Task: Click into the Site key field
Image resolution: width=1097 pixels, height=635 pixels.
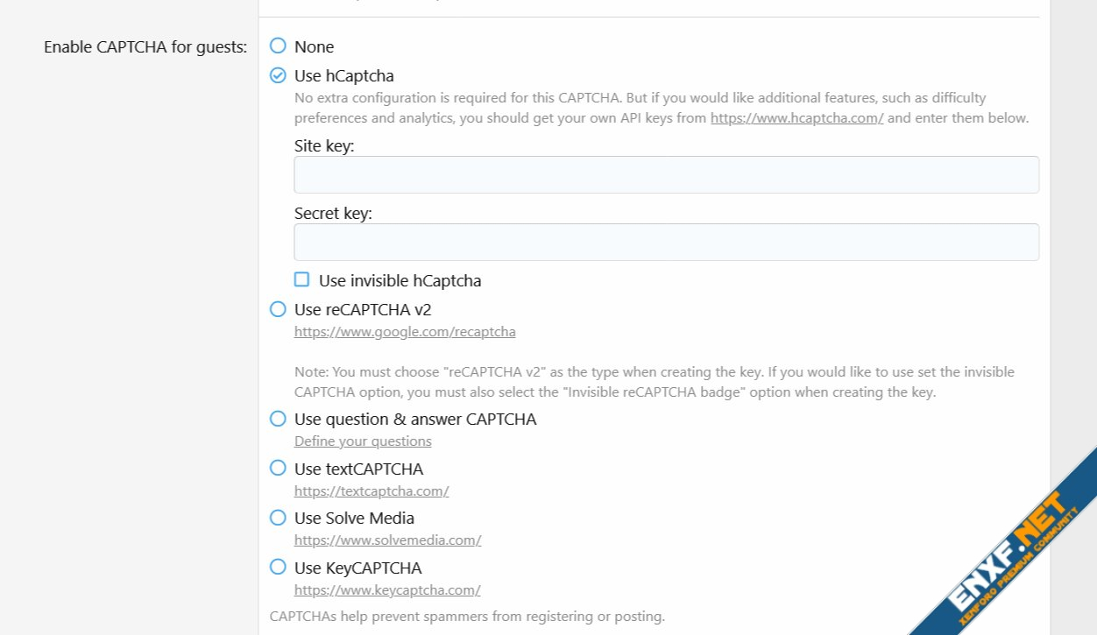Action: [666, 175]
